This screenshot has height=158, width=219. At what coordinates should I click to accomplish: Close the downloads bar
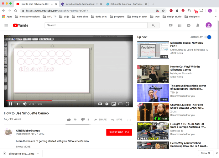pos(216,153)
